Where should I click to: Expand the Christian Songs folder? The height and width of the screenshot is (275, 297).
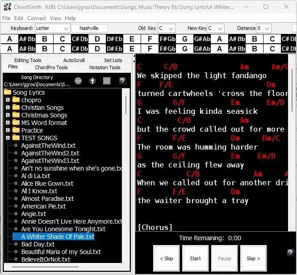8,108
